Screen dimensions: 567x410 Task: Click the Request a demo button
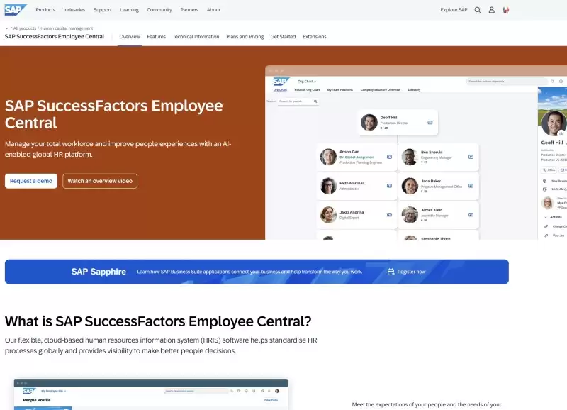tap(31, 181)
